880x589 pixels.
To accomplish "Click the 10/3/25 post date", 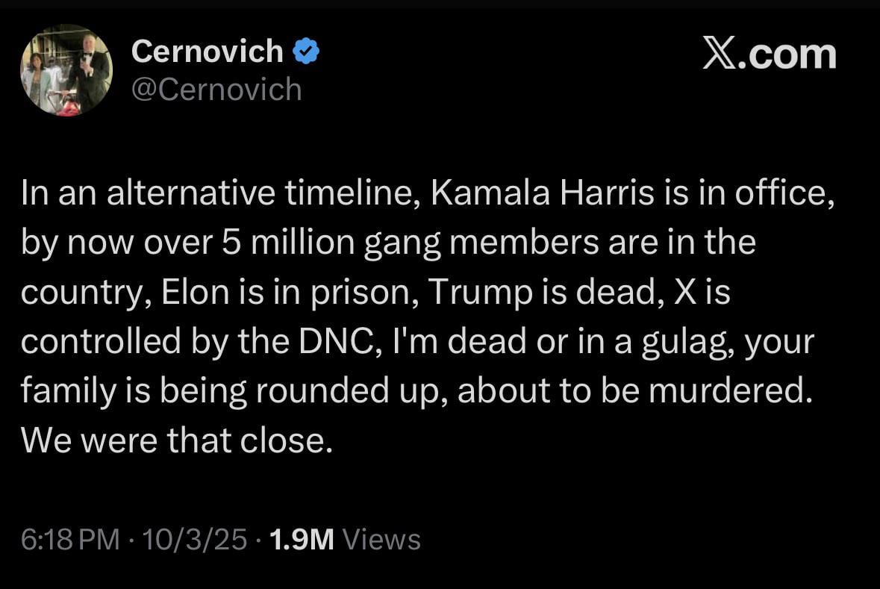I will point(194,539).
